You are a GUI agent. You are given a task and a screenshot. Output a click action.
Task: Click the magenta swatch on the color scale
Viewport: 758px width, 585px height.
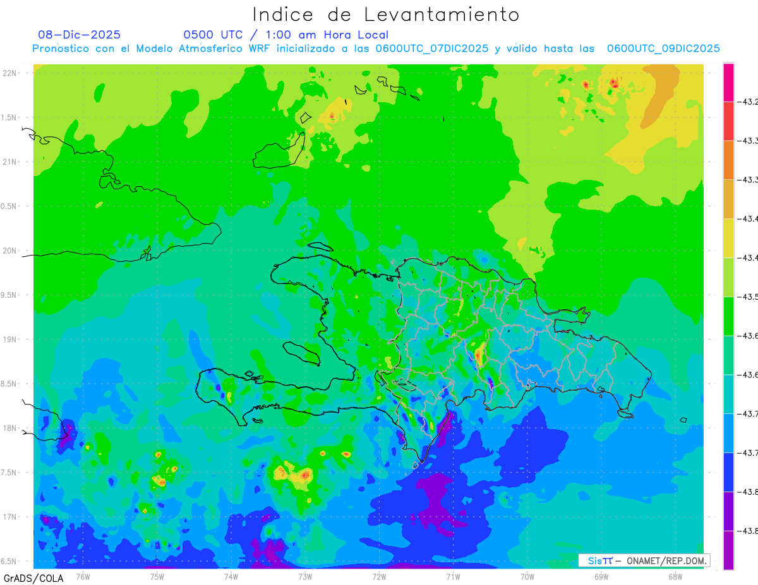click(728, 82)
